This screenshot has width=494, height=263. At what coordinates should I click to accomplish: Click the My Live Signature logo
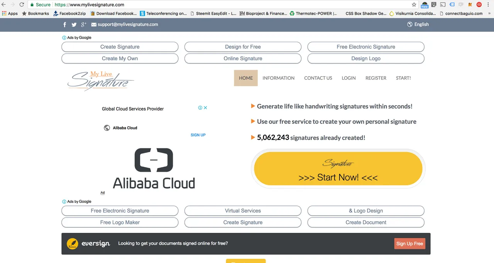pyautogui.click(x=100, y=80)
